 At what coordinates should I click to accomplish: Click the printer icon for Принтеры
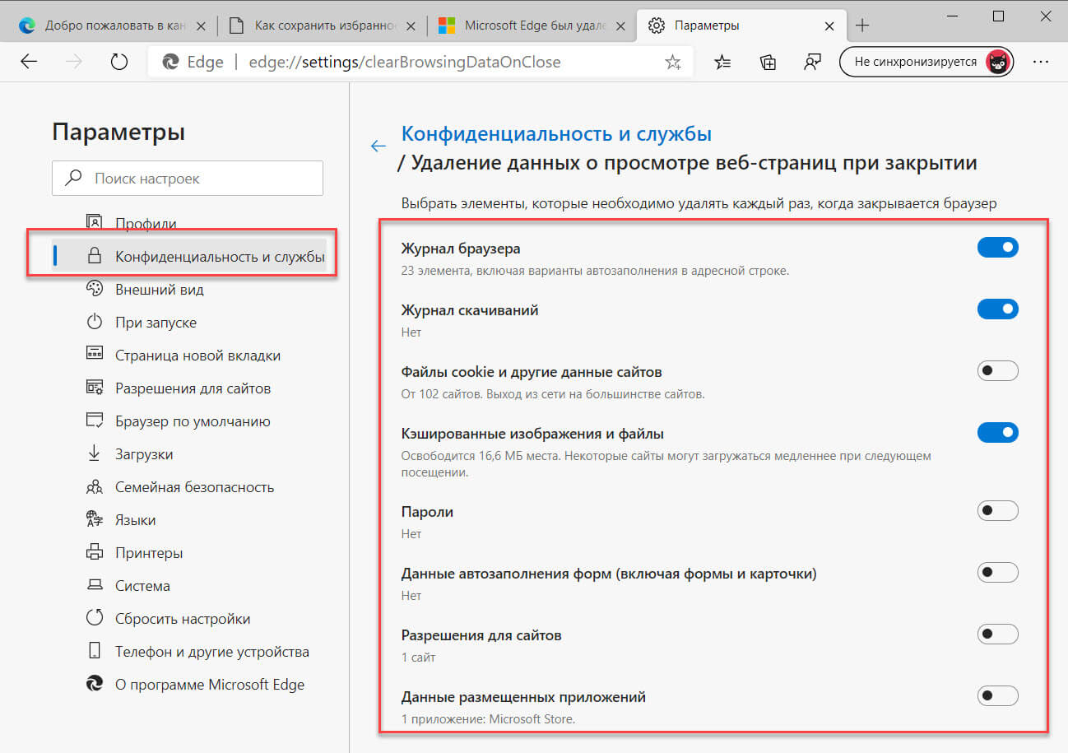click(x=95, y=552)
